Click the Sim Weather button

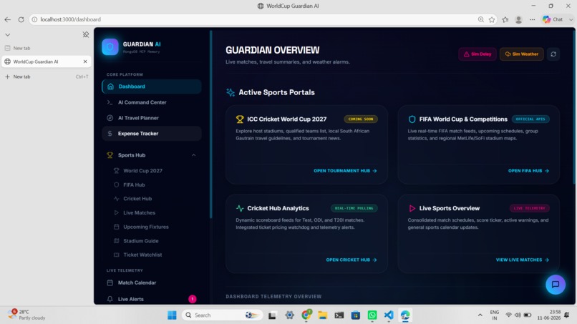(521, 54)
